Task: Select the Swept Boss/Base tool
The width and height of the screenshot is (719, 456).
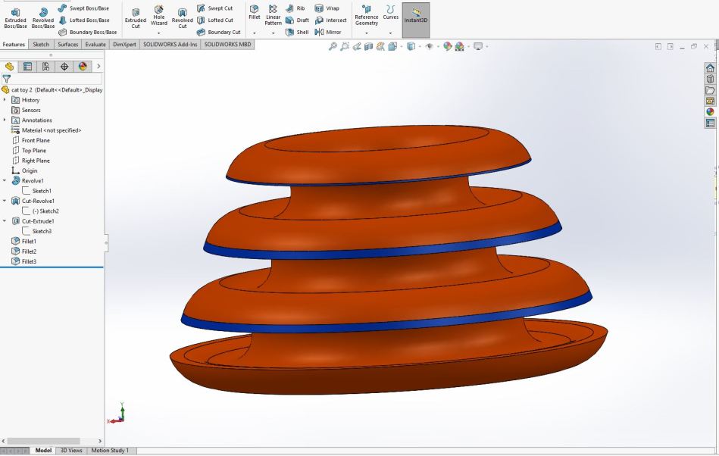Action: point(83,8)
